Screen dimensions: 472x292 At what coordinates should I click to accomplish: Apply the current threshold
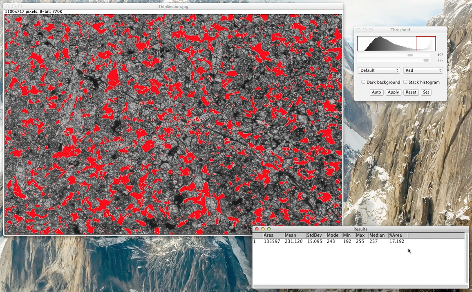point(393,92)
